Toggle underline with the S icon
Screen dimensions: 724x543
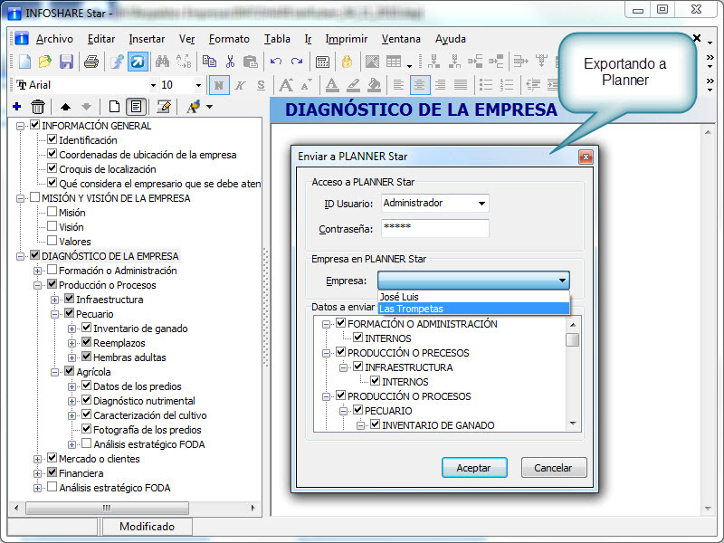[x=261, y=85]
